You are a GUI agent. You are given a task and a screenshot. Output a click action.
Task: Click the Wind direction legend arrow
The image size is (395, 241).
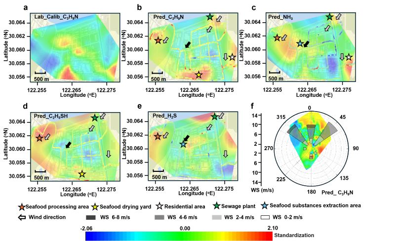tap(22, 217)
